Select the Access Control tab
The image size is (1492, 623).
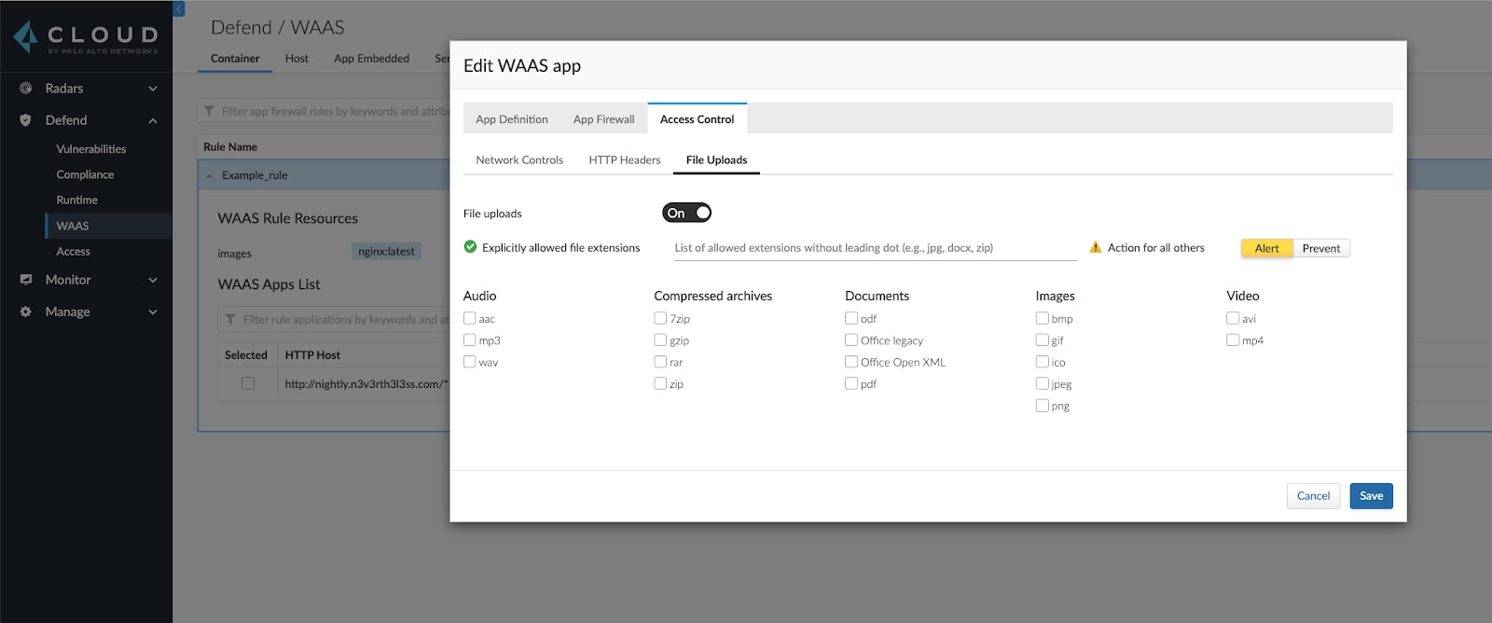[x=697, y=118]
